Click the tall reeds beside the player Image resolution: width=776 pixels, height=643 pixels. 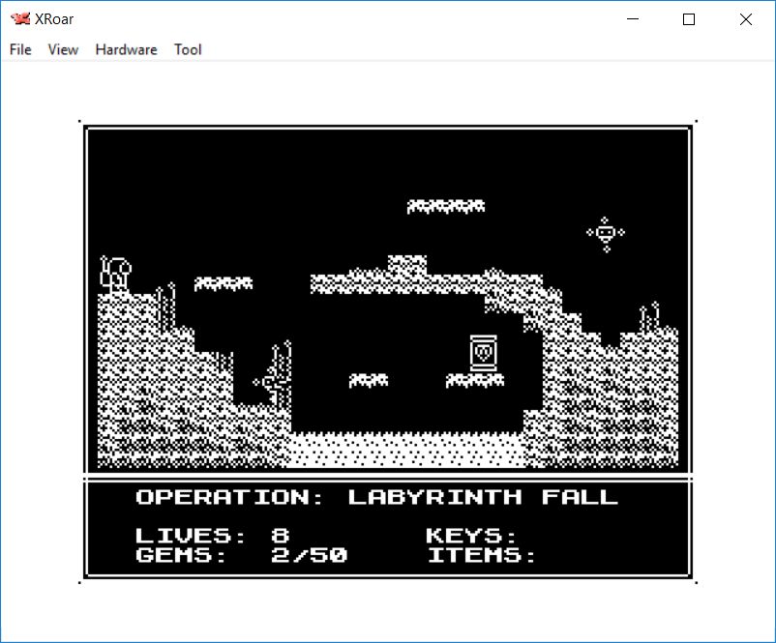coord(165,306)
